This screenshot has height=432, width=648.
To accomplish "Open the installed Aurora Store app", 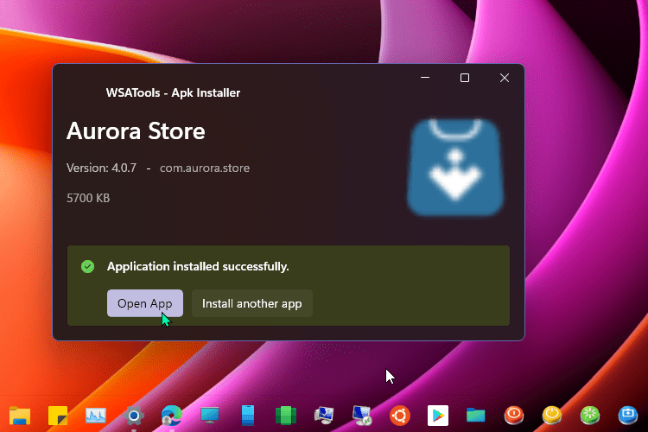I will click(144, 303).
